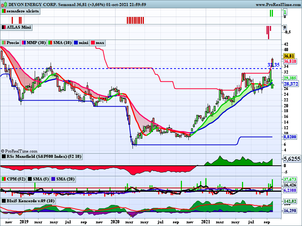Viewport: 302px width, 226px height.
Task: Click the ATLAS Mini color icon
Action: tap(4, 27)
